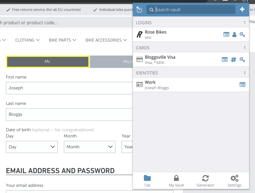Click the product search box
Viewport: 255px width, 193px height.
coord(66,23)
